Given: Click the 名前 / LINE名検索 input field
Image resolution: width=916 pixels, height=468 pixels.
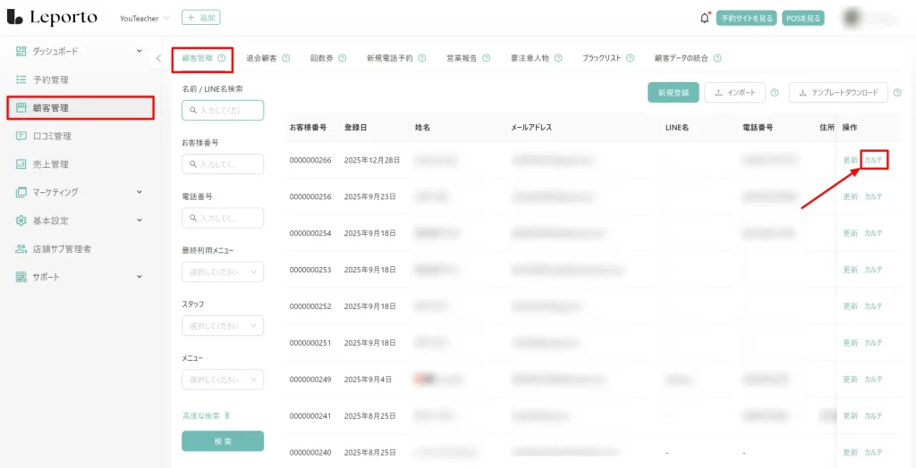Looking at the screenshot, I should click(222, 110).
